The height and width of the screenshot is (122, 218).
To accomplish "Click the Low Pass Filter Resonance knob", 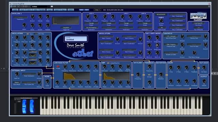I will (x=73, y=66).
